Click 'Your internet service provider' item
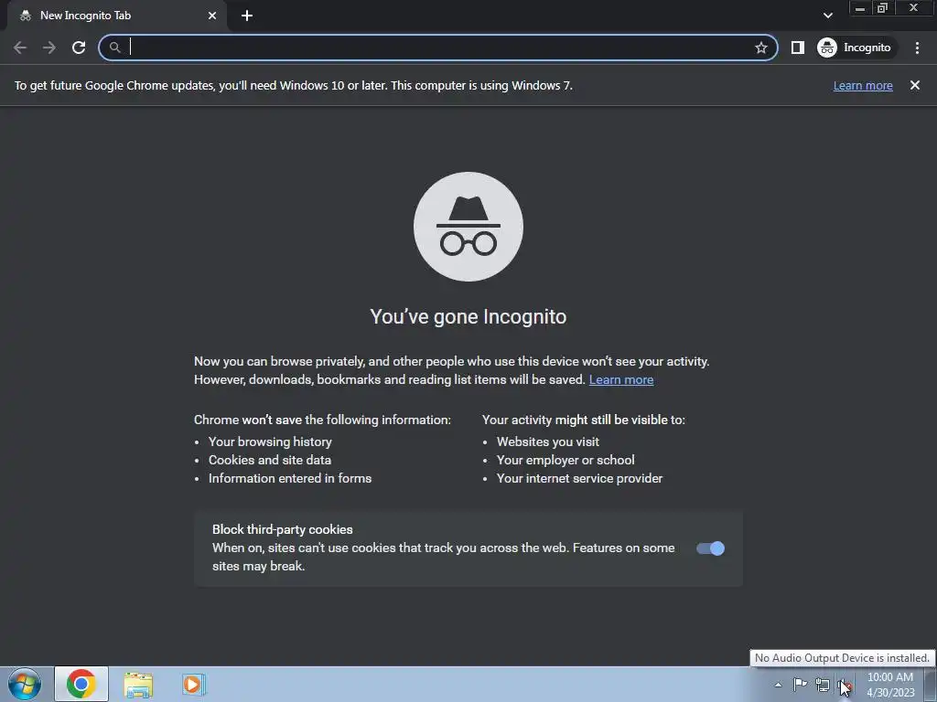 [579, 478]
